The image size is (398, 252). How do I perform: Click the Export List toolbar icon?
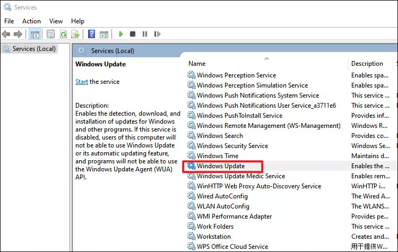75,34
